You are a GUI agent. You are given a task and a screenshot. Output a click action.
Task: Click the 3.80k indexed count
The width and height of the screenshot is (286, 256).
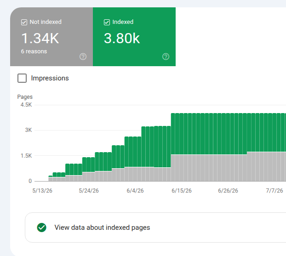click(x=122, y=38)
